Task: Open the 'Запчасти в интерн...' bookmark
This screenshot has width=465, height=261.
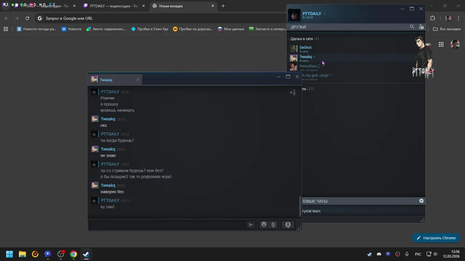Action: coord(268,29)
